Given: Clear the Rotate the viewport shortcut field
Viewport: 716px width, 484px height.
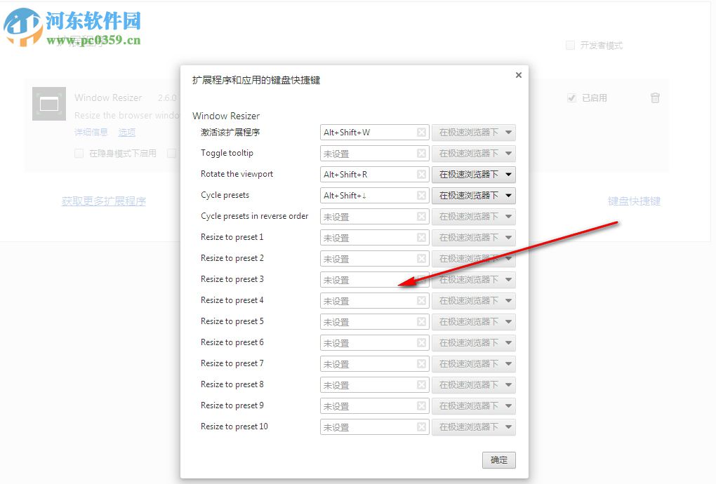Looking at the screenshot, I should [423, 174].
